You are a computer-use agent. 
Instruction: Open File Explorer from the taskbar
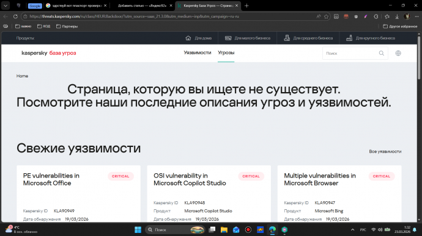pos(224,229)
